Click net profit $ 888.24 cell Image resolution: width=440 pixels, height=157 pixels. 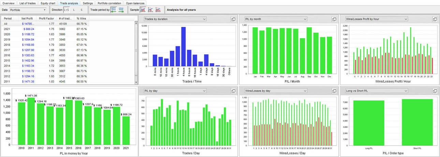click(x=28, y=29)
